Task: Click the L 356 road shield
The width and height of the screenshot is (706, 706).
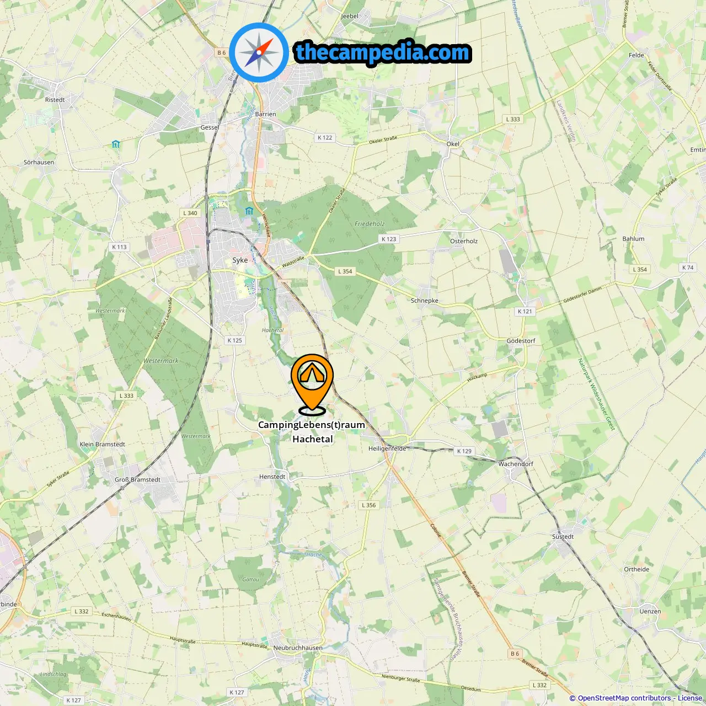Action: 369,505
